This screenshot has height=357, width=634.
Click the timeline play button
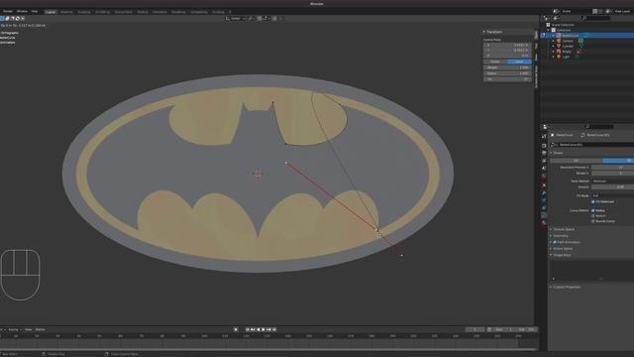pos(264,329)
